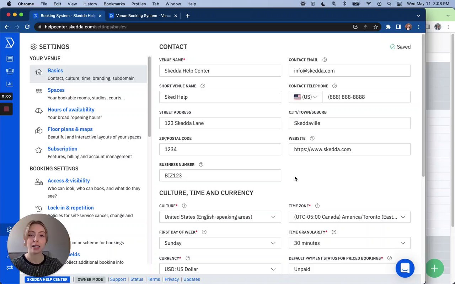This screenshot has height=284, width=455.
Task: Open Chrome extensions puzzle icon
Action: 388,27
